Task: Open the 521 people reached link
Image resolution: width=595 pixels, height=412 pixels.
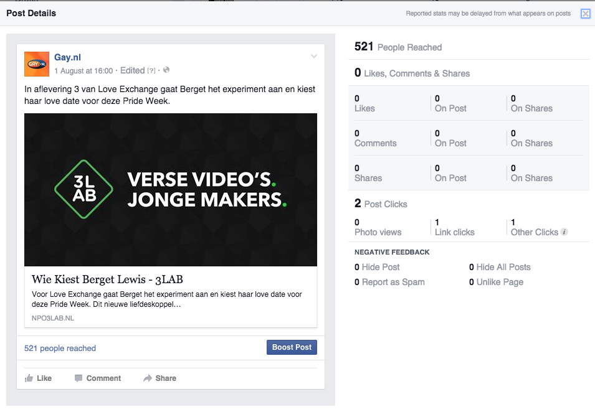Action: click(x=60, y=349)
